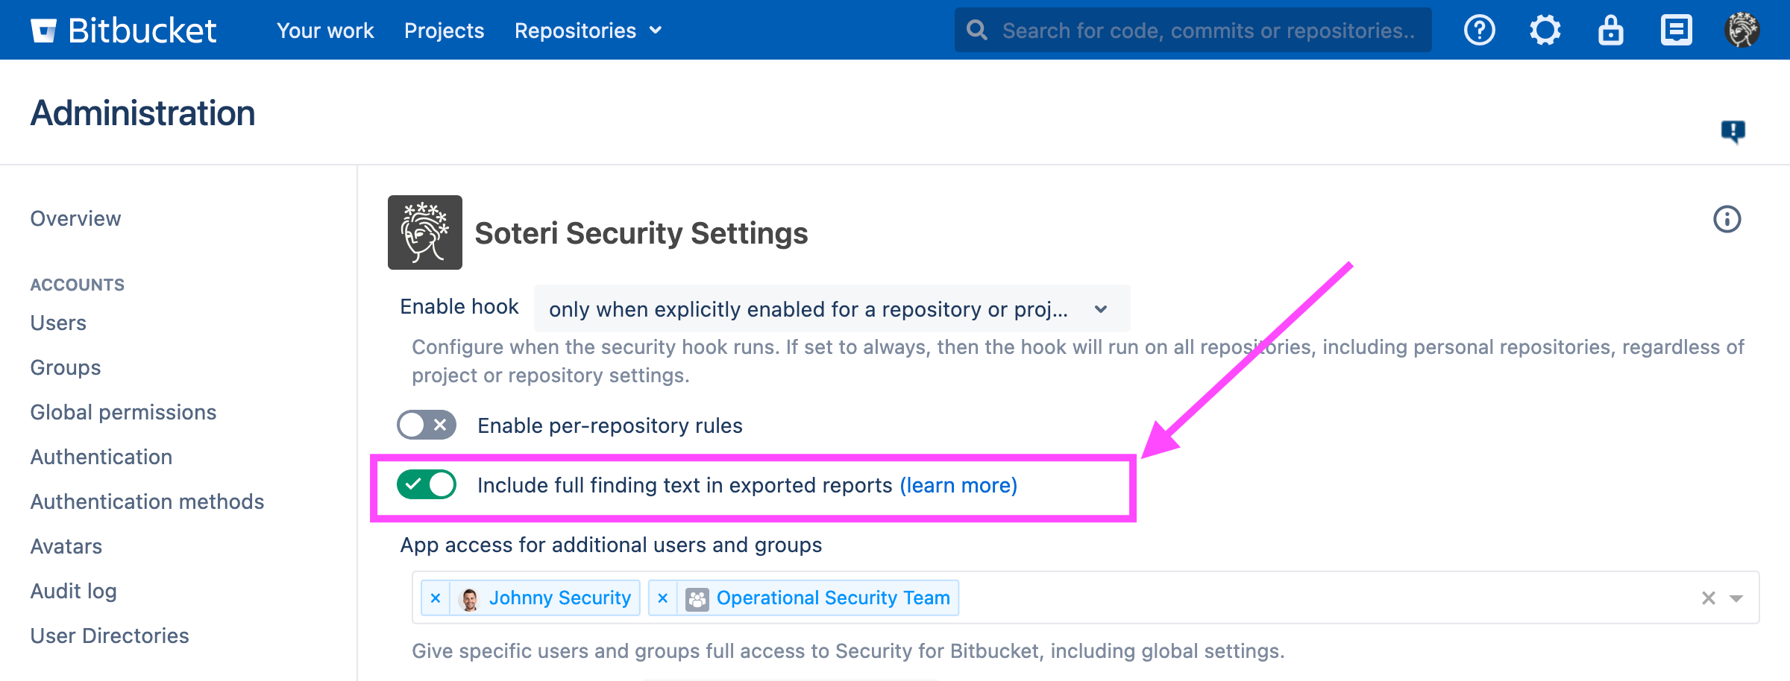Turn off full finding text toggle
This screenshot has width=1790, height=681.
[427, 484]
